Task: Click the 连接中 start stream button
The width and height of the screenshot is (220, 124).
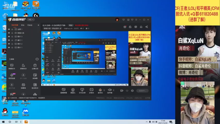Action: (142, 91)
